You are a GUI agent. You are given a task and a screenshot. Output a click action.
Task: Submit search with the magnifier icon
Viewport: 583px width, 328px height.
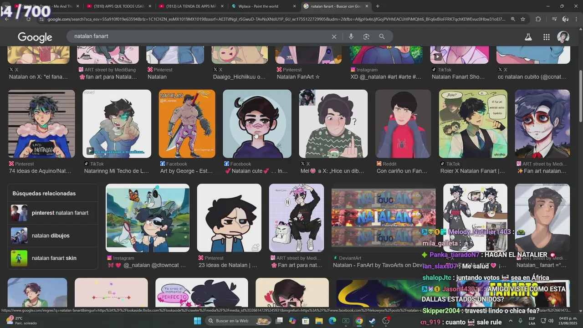point(382,36)
